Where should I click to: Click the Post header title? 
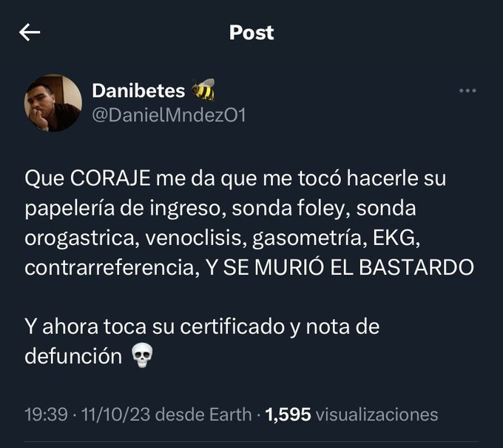(251, 33)
